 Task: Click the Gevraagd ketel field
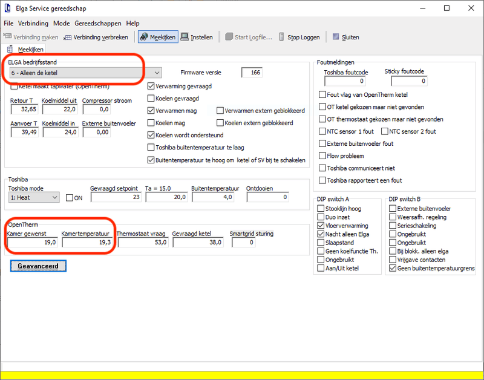[x=198, y=242]
